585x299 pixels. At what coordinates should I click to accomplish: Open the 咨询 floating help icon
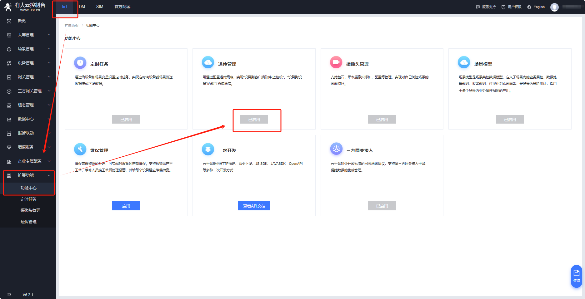click(x=576, y=276)
